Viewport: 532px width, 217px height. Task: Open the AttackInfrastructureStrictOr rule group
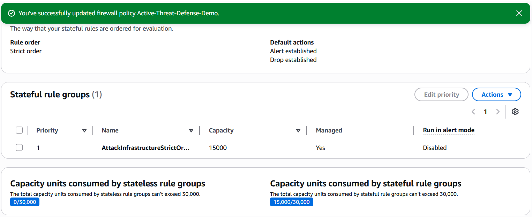click(145, 147)
